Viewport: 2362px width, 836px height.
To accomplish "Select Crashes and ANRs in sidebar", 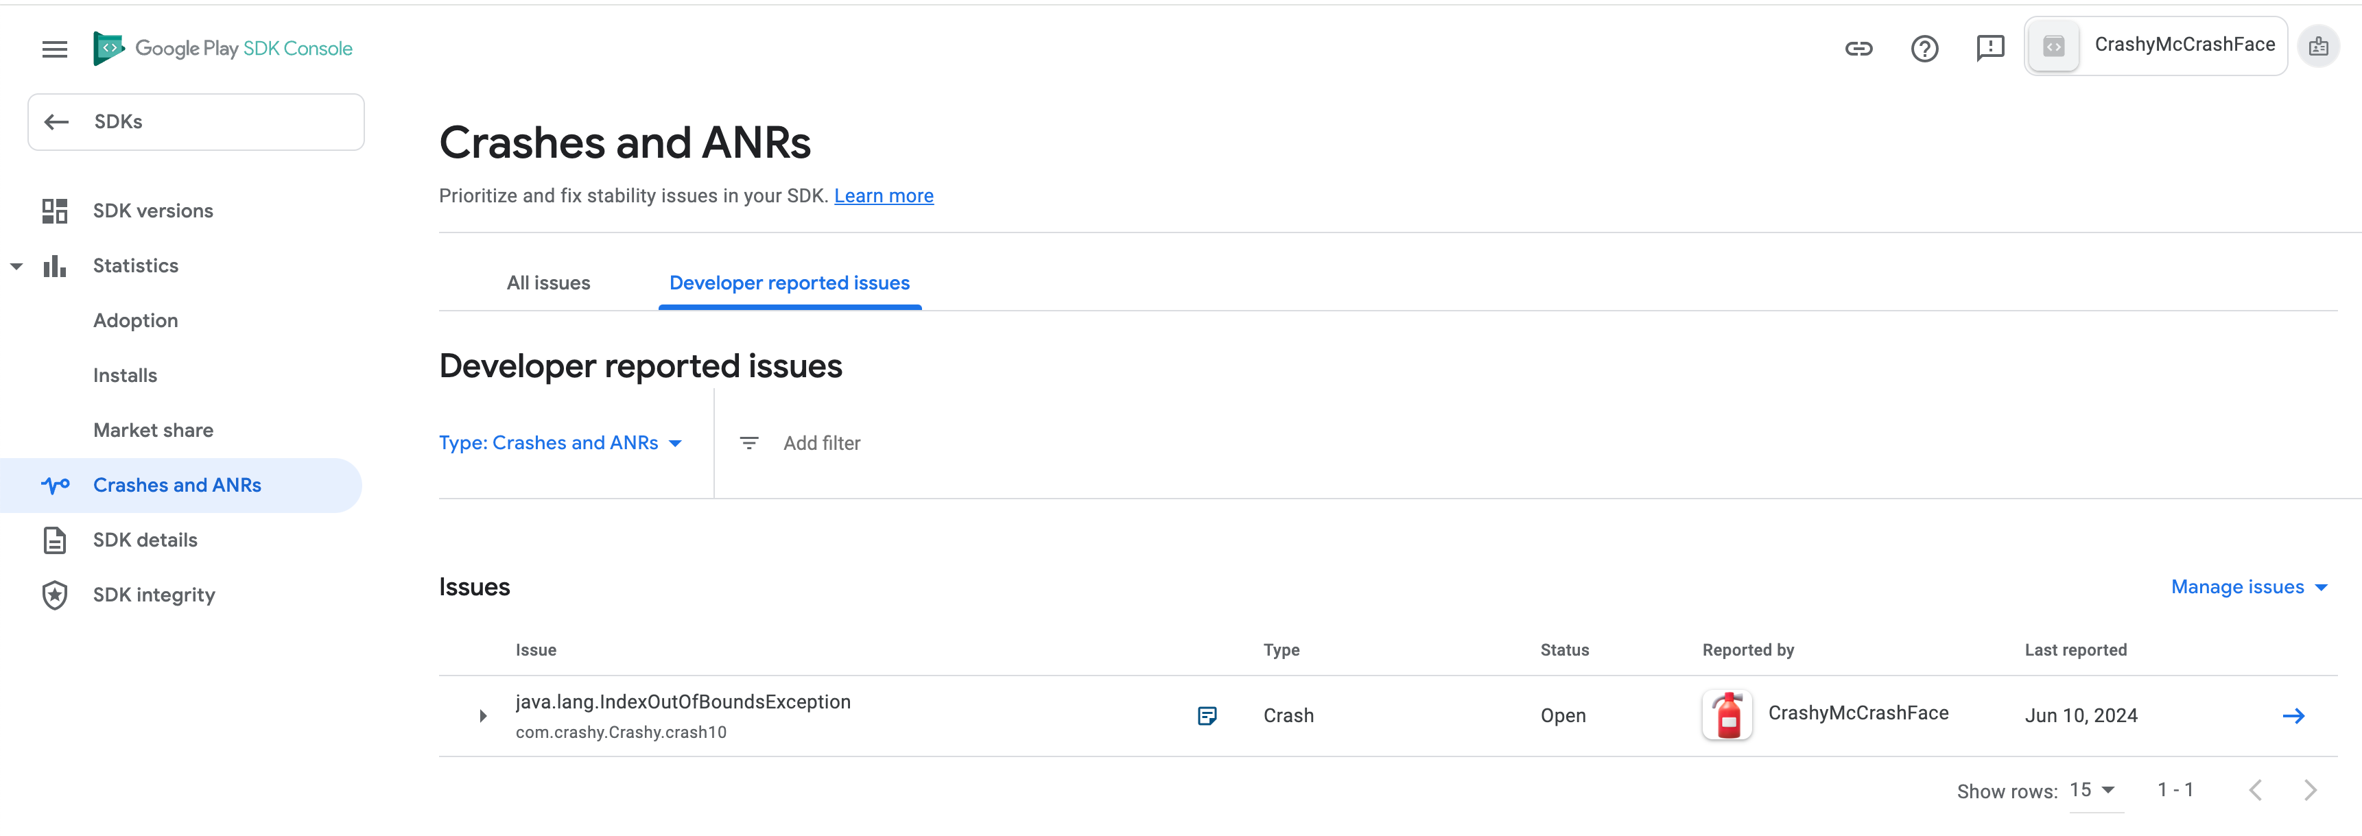I will tap(176, 485).
